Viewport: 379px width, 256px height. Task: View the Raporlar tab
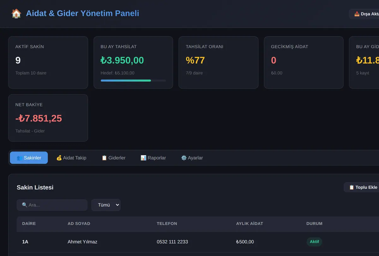(153, 158)
